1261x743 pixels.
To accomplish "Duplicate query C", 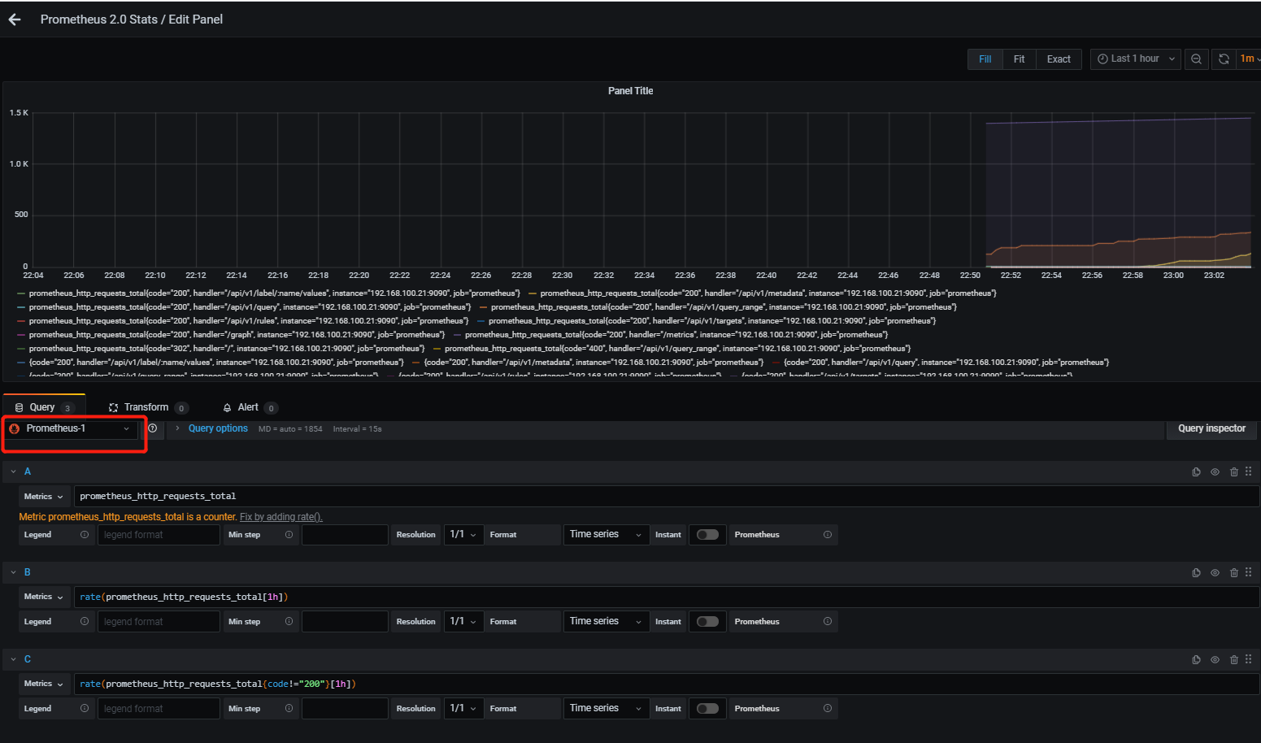I will tap(1196, 659).
